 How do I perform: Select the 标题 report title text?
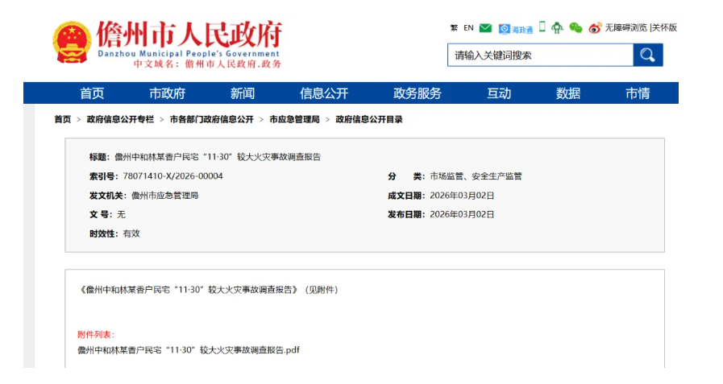217,157
